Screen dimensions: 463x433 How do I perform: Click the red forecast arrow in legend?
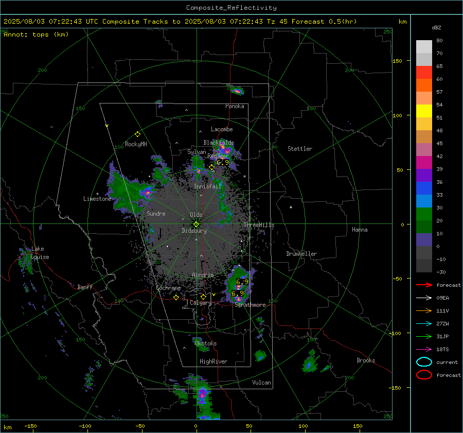424,285
